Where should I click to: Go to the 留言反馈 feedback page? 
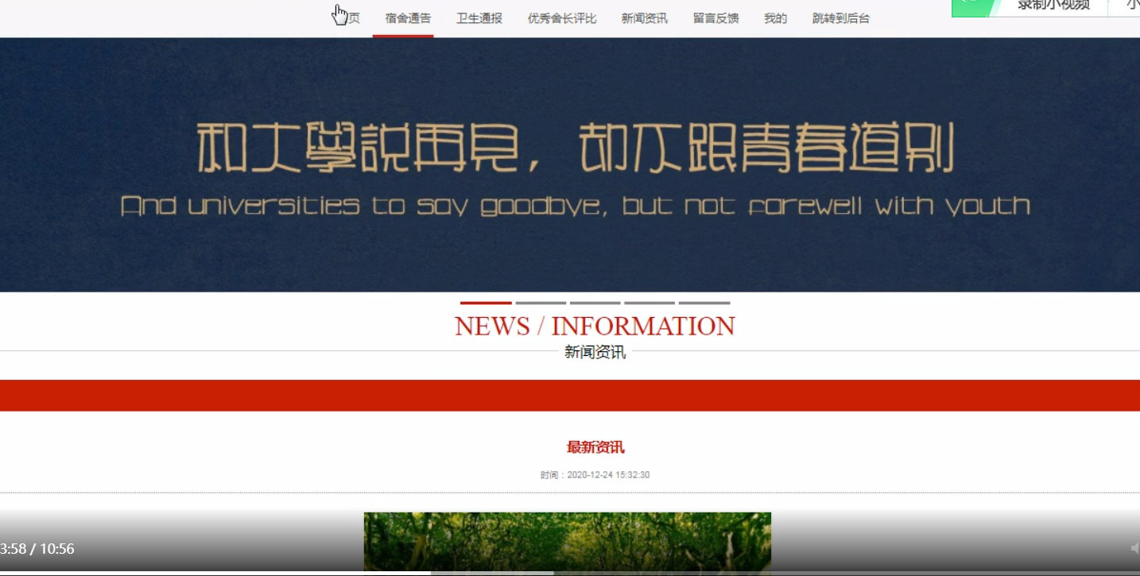tap(715, 17)
